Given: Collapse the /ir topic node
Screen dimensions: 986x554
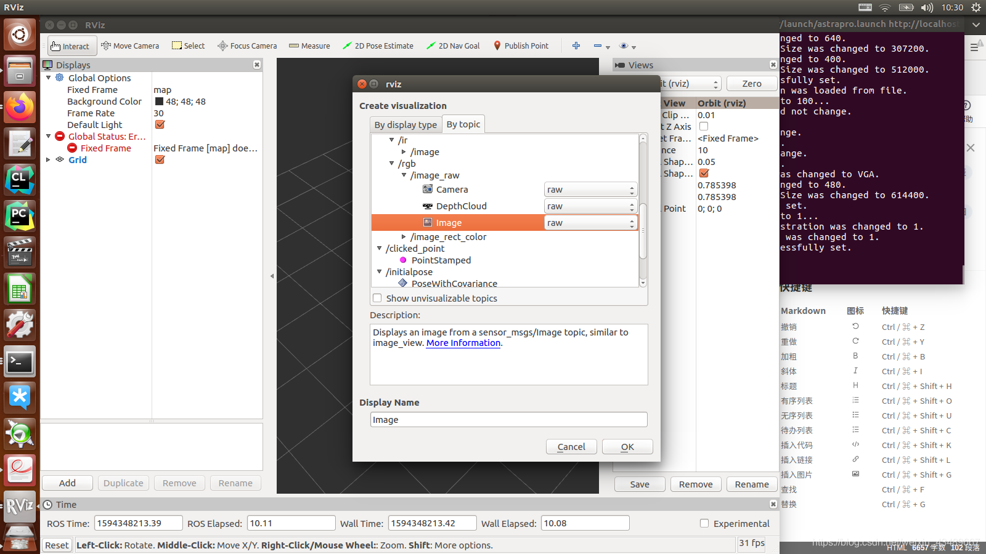Looking at the screenshot, I should pyautogui.click(x=392, y=140).
